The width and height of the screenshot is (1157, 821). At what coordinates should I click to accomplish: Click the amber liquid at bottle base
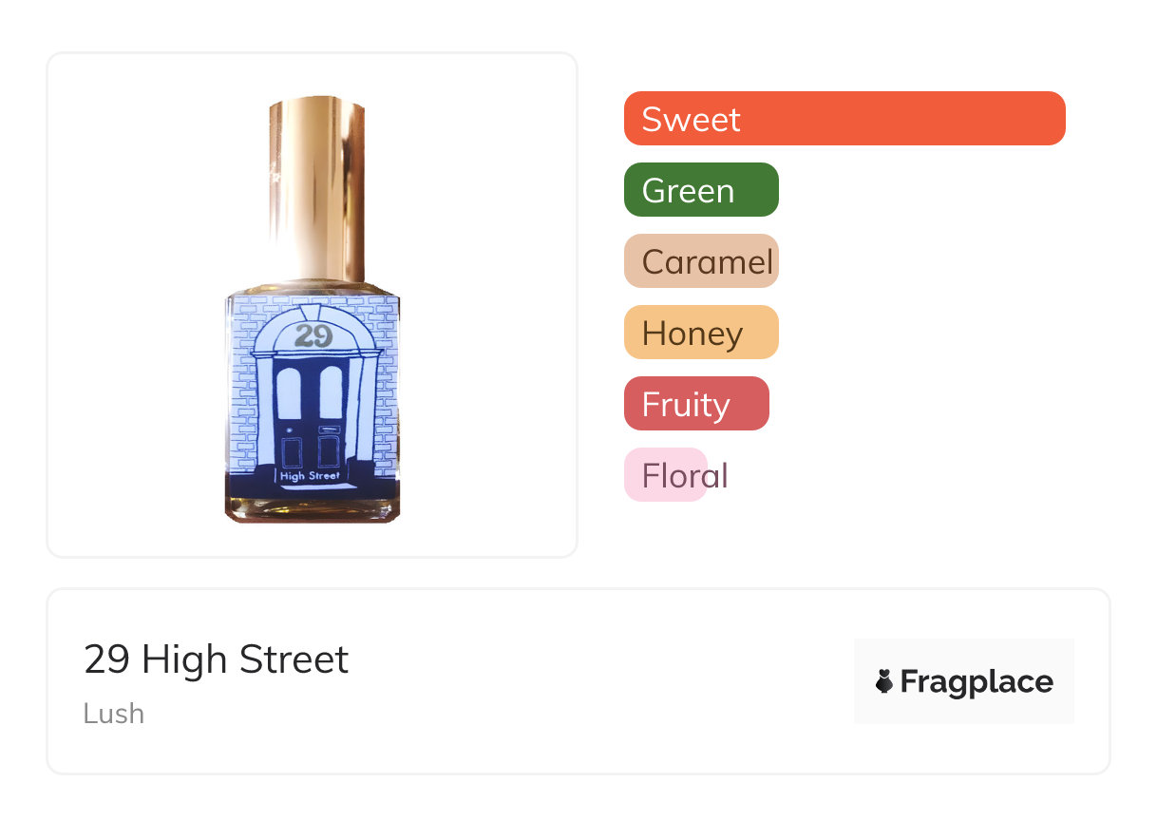(312, 509)
